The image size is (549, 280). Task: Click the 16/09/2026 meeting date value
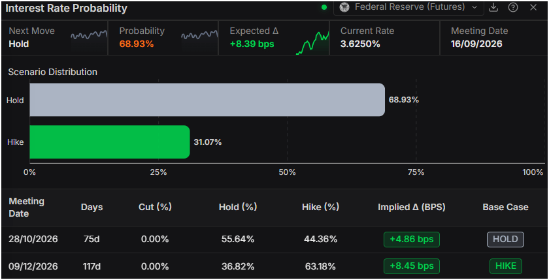[x=476, y=44]
